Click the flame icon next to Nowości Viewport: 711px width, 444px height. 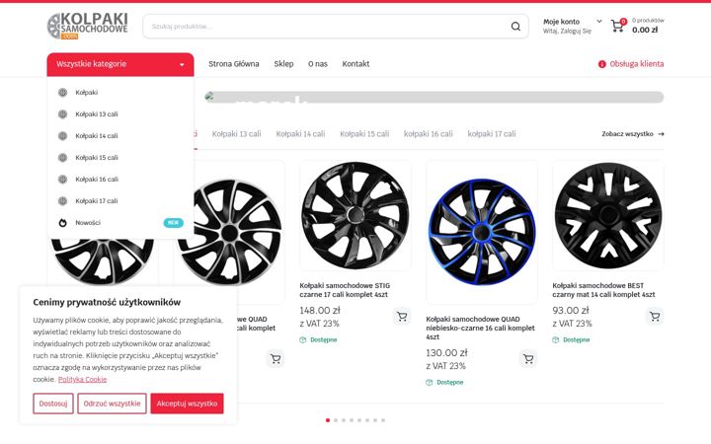62,222
